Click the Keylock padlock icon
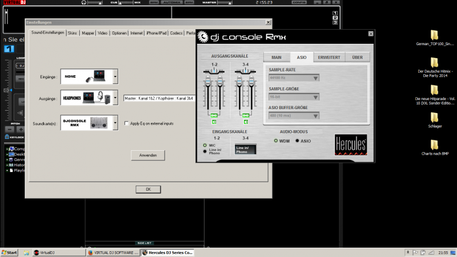The height and width of the screenshot is (257, 457). (x=7, y=136)
